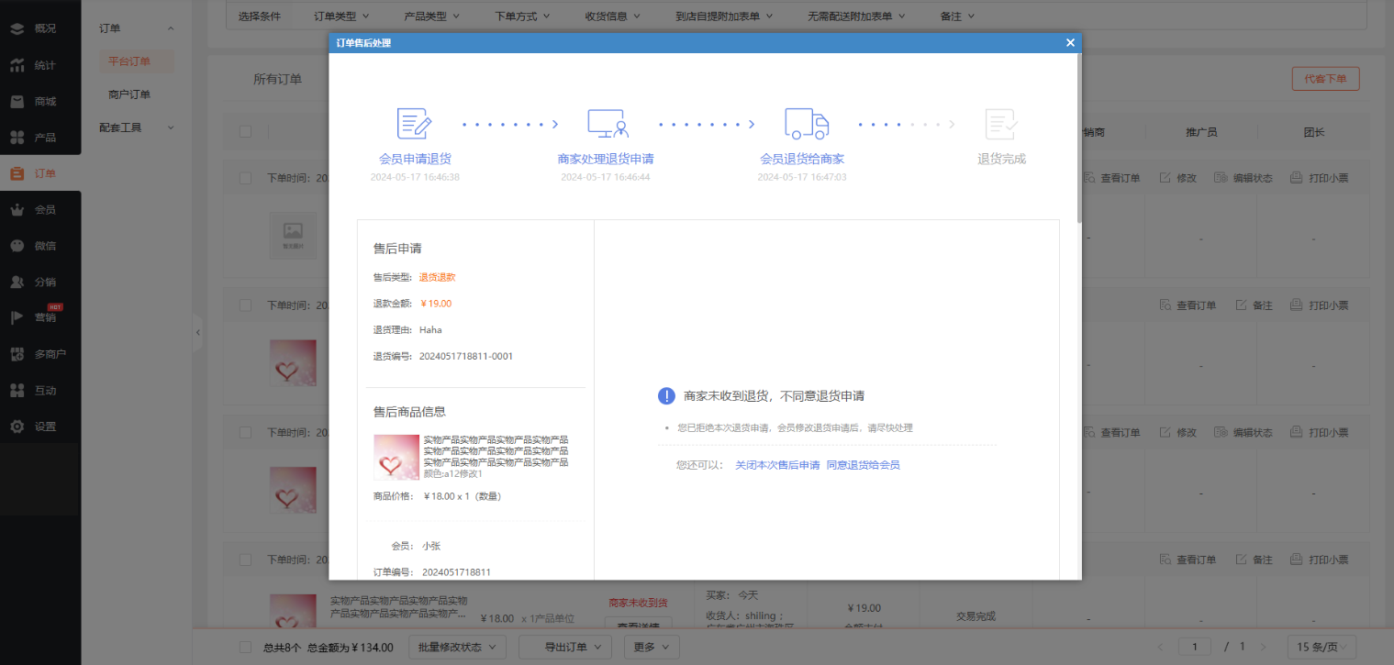The image size is (1394, 665).
Task: Click the 打印小票 printer icon in first row
Action: [1296, 178]
